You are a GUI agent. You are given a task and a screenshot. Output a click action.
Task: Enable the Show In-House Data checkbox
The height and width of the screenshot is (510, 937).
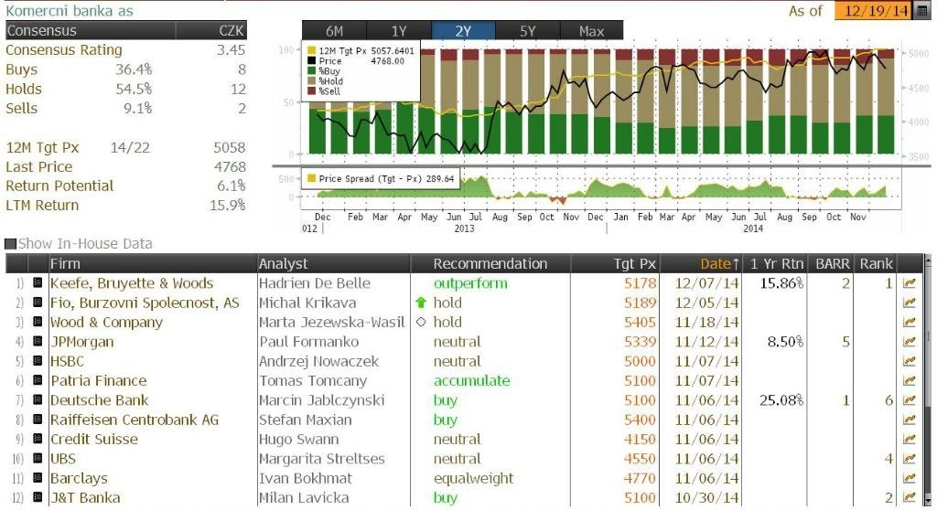(x=10, y=244)
